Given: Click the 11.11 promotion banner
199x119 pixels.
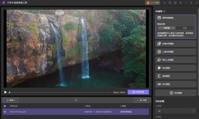Looking at the screenshot, I should tap(153, 3).
